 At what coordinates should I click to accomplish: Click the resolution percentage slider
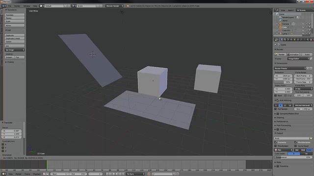click(x=283, y=82)
